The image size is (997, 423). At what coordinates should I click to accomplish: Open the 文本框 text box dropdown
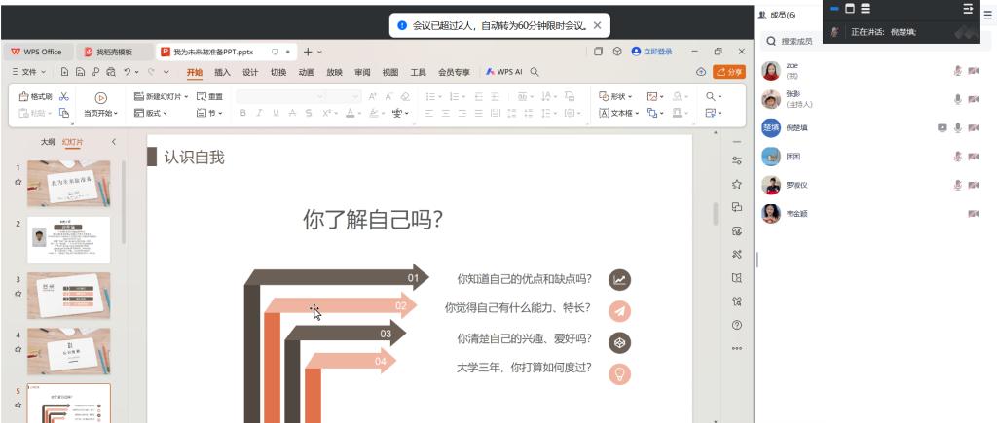tap(618, 113)
